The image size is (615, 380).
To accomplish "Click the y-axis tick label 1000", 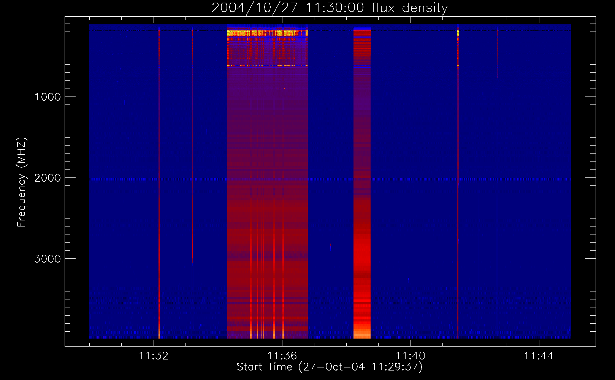I will 48,97.
